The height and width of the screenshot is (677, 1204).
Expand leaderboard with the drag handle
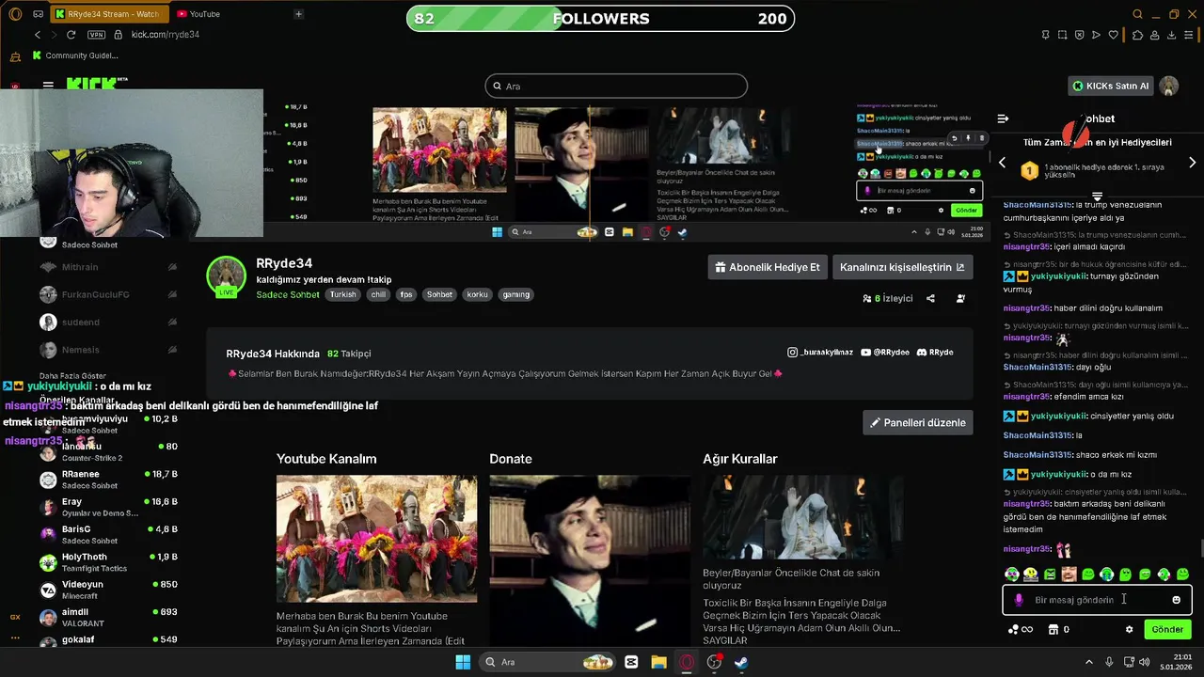1097,196
